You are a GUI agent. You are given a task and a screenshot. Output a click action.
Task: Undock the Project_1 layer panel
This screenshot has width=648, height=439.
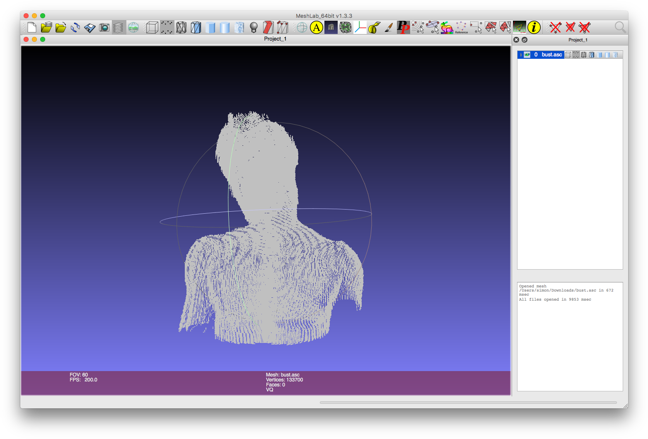[525, 40]
